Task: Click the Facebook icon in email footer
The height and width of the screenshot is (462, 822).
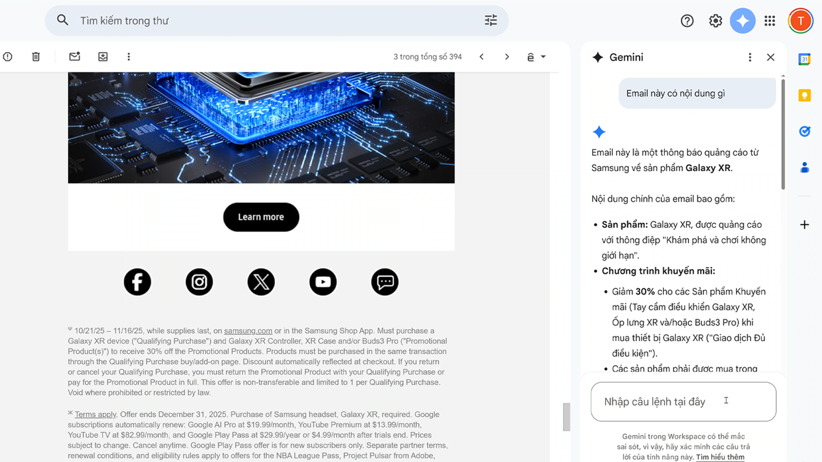Action: point(137,282)
